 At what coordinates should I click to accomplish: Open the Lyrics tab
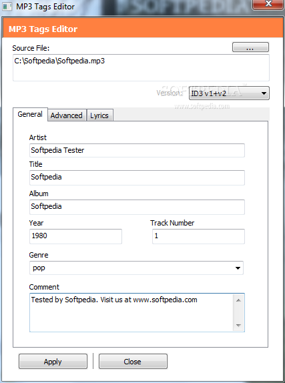pos(99,115)
